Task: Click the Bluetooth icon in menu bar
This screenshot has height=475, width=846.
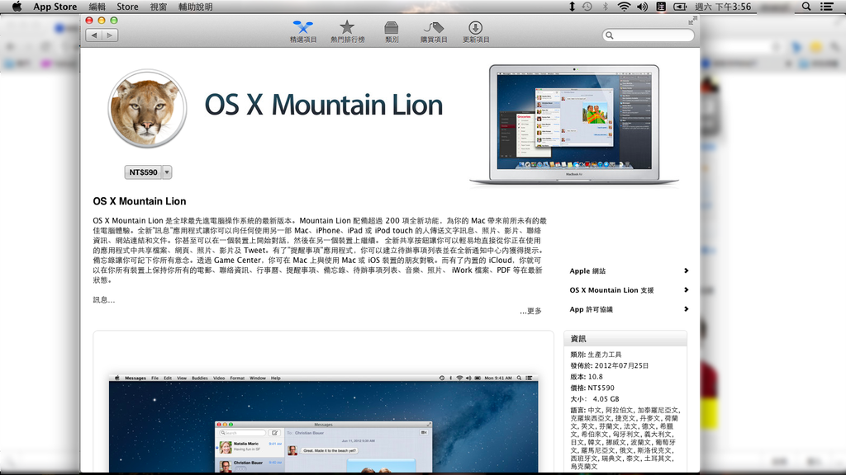Action: [x=606, y=7]
